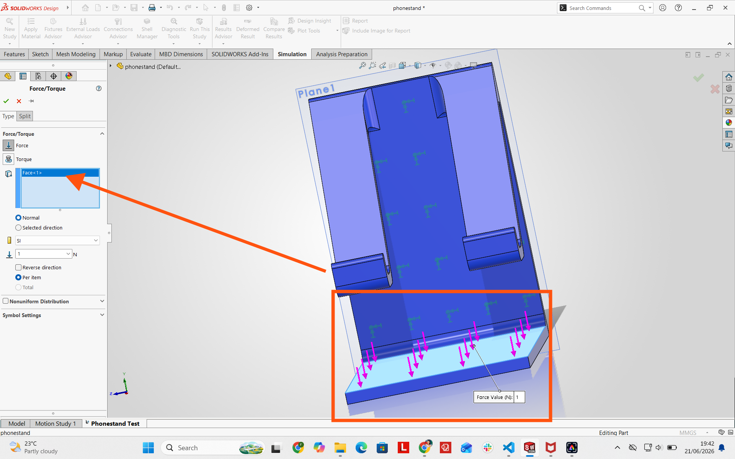Screen dimensions: 735x459
Task: Expand the SOLIDWORKS Design menu arrow
Action: click(x=68, y=8)
